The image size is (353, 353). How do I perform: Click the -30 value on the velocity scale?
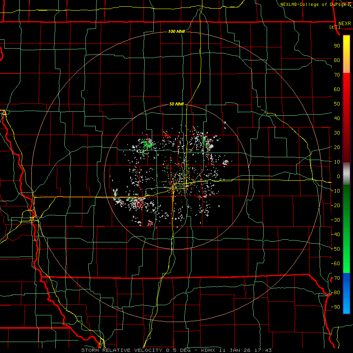coord(335,220)
